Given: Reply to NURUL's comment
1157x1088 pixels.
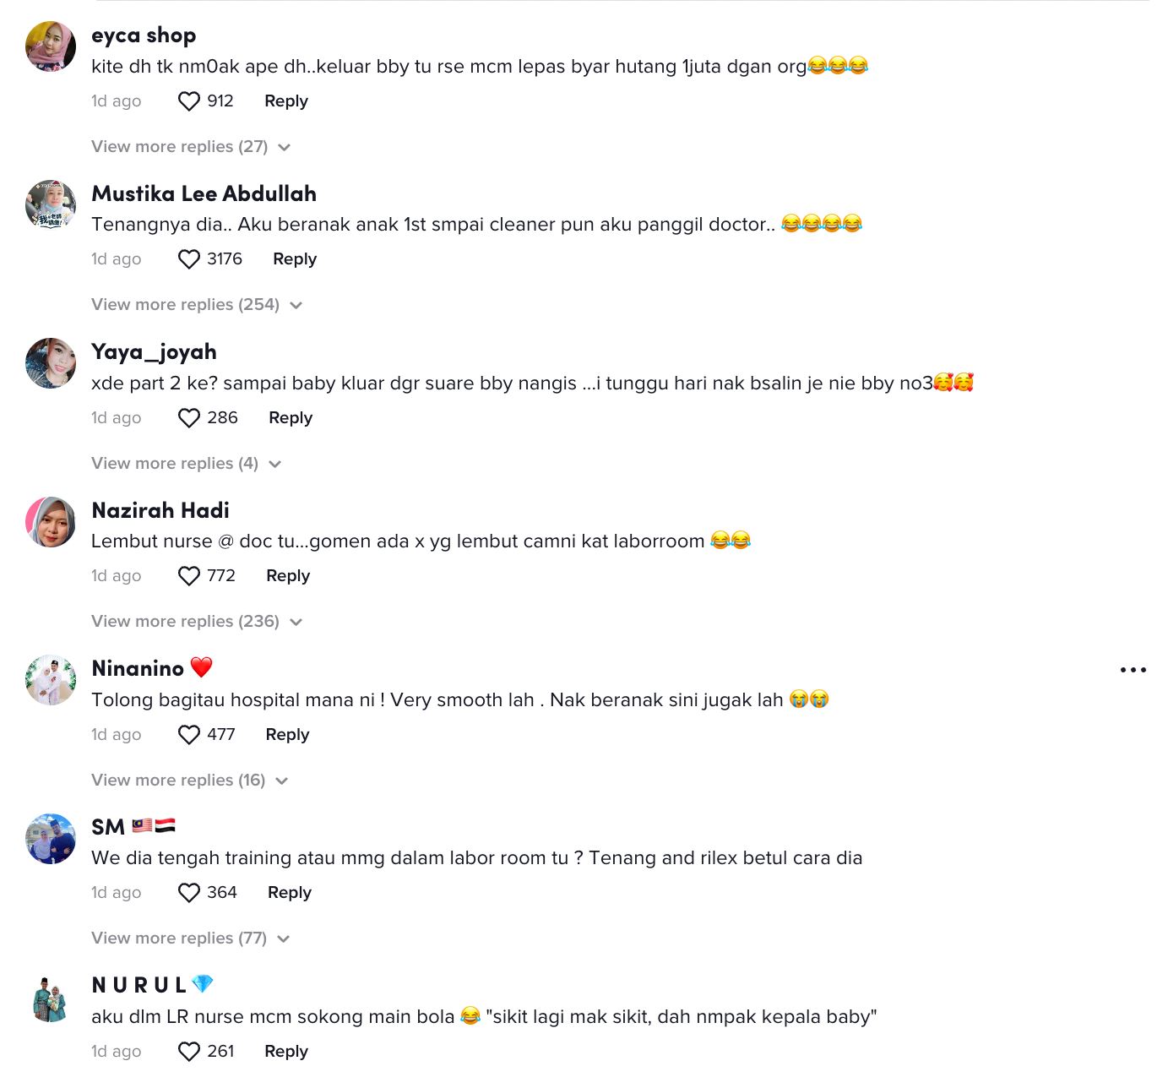Looking at the screenshot, I should [x=285, y=1051].
